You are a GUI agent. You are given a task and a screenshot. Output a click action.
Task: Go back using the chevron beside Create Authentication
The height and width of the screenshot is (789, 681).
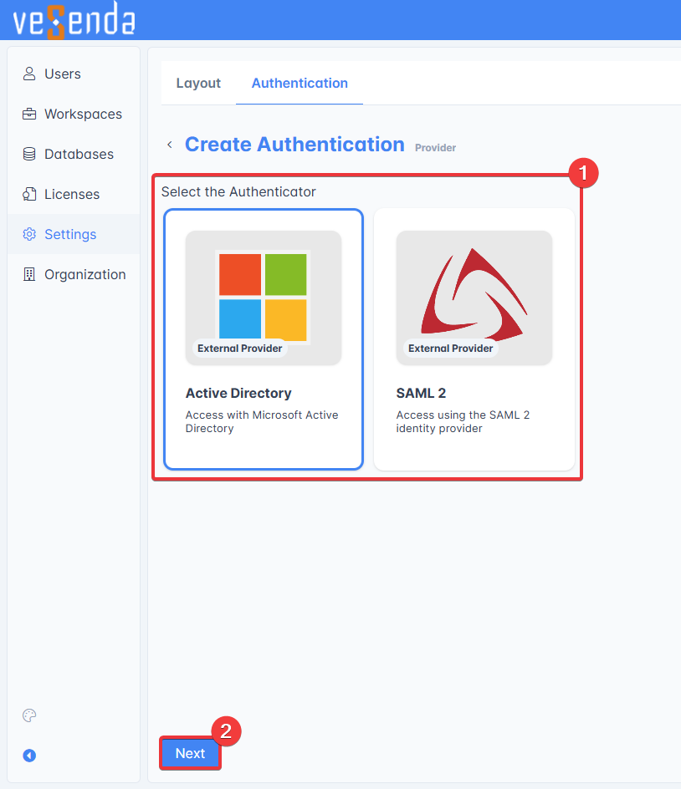170,145
